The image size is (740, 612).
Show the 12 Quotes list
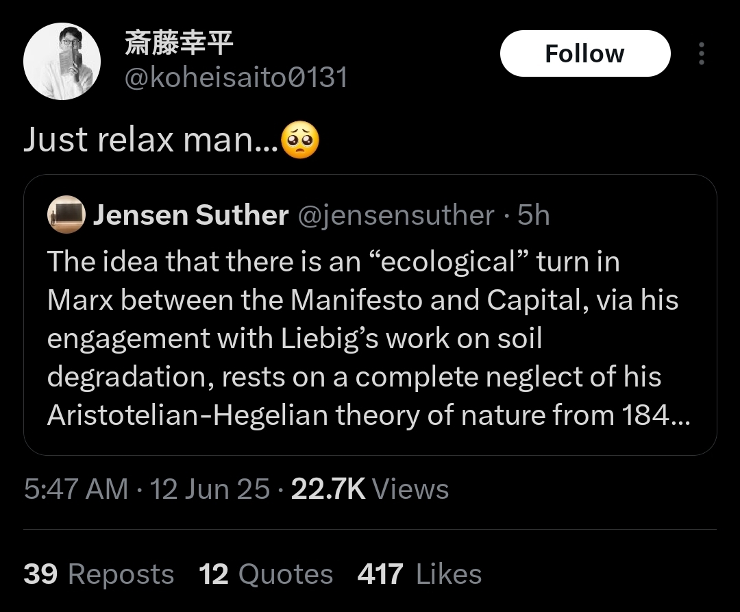tap(266, 574)
